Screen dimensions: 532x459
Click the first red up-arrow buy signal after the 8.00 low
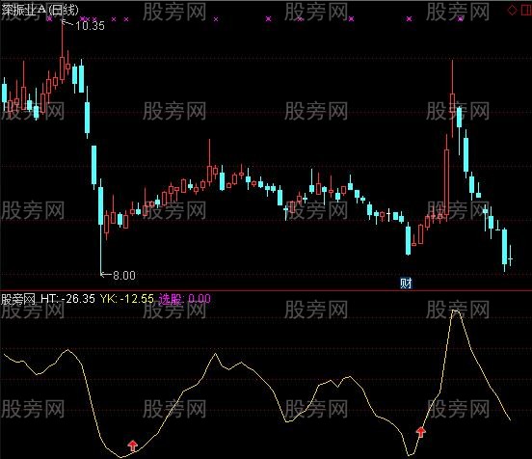coord(133,445)
